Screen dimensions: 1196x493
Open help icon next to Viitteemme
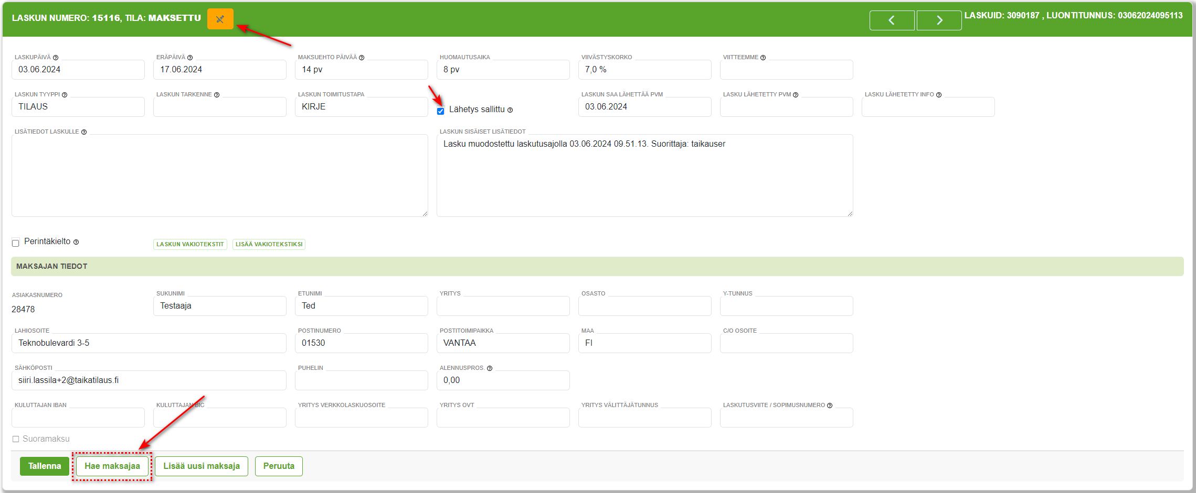coord(763,58)
